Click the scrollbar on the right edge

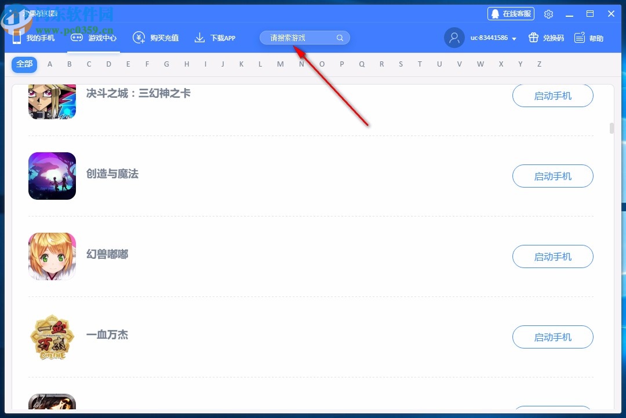pos(612,129)
